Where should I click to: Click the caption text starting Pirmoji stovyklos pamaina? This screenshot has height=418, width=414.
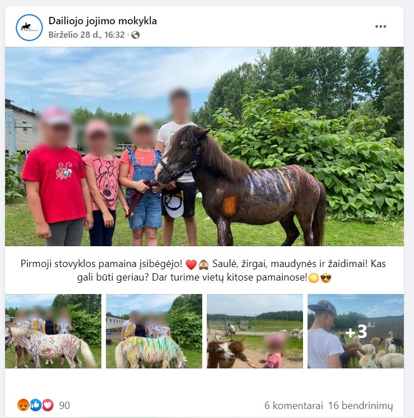coord(203,270)
